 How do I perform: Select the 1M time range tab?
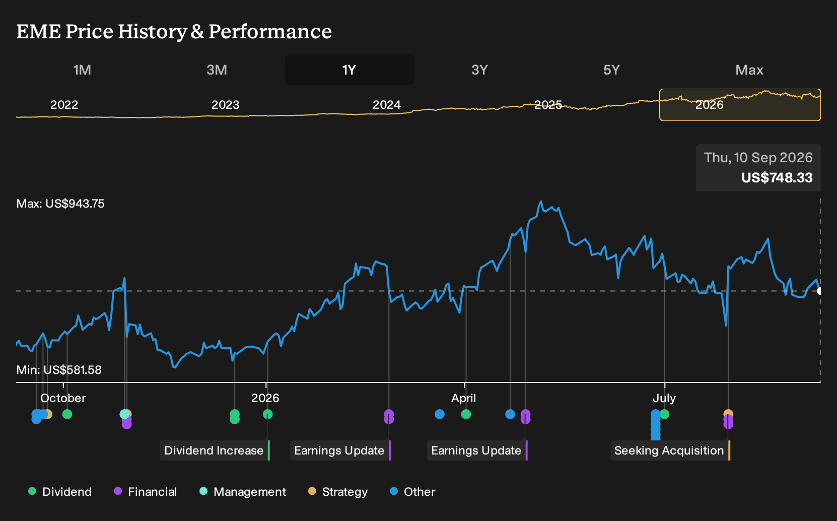(82, 70)
